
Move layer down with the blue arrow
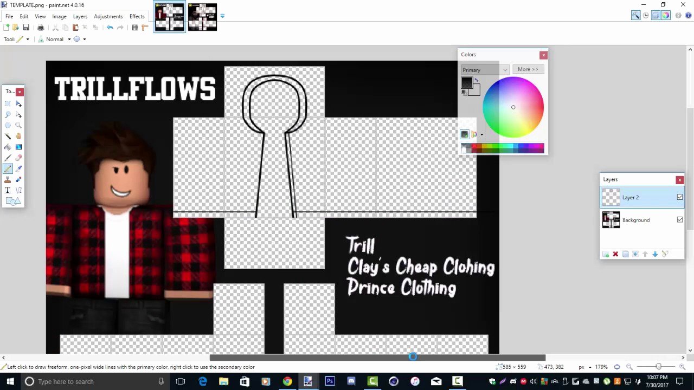coord(655,254)
